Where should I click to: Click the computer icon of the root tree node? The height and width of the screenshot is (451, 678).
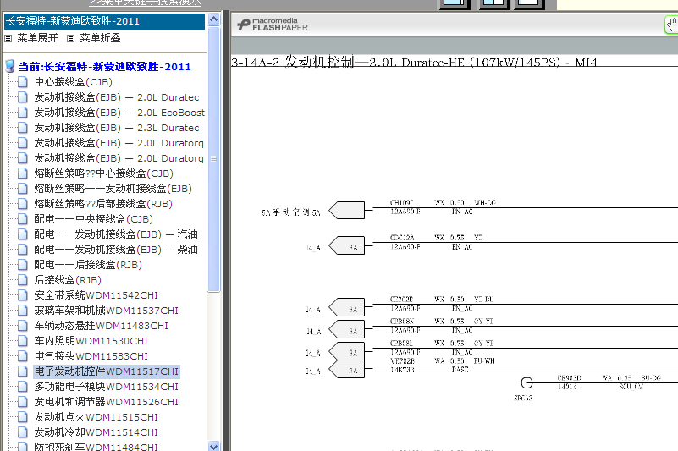10,67
